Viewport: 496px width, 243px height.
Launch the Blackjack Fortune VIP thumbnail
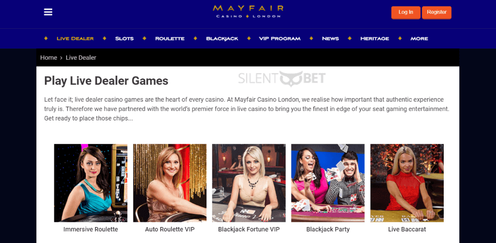click(249, 183)
